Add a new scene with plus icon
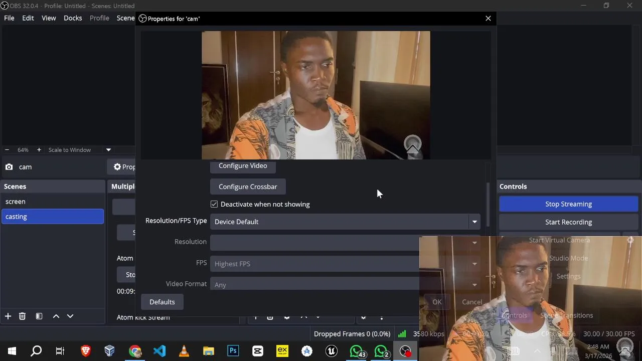Image resolution: width=642 pixels, height=361 pixels. (x=8, y=316)
